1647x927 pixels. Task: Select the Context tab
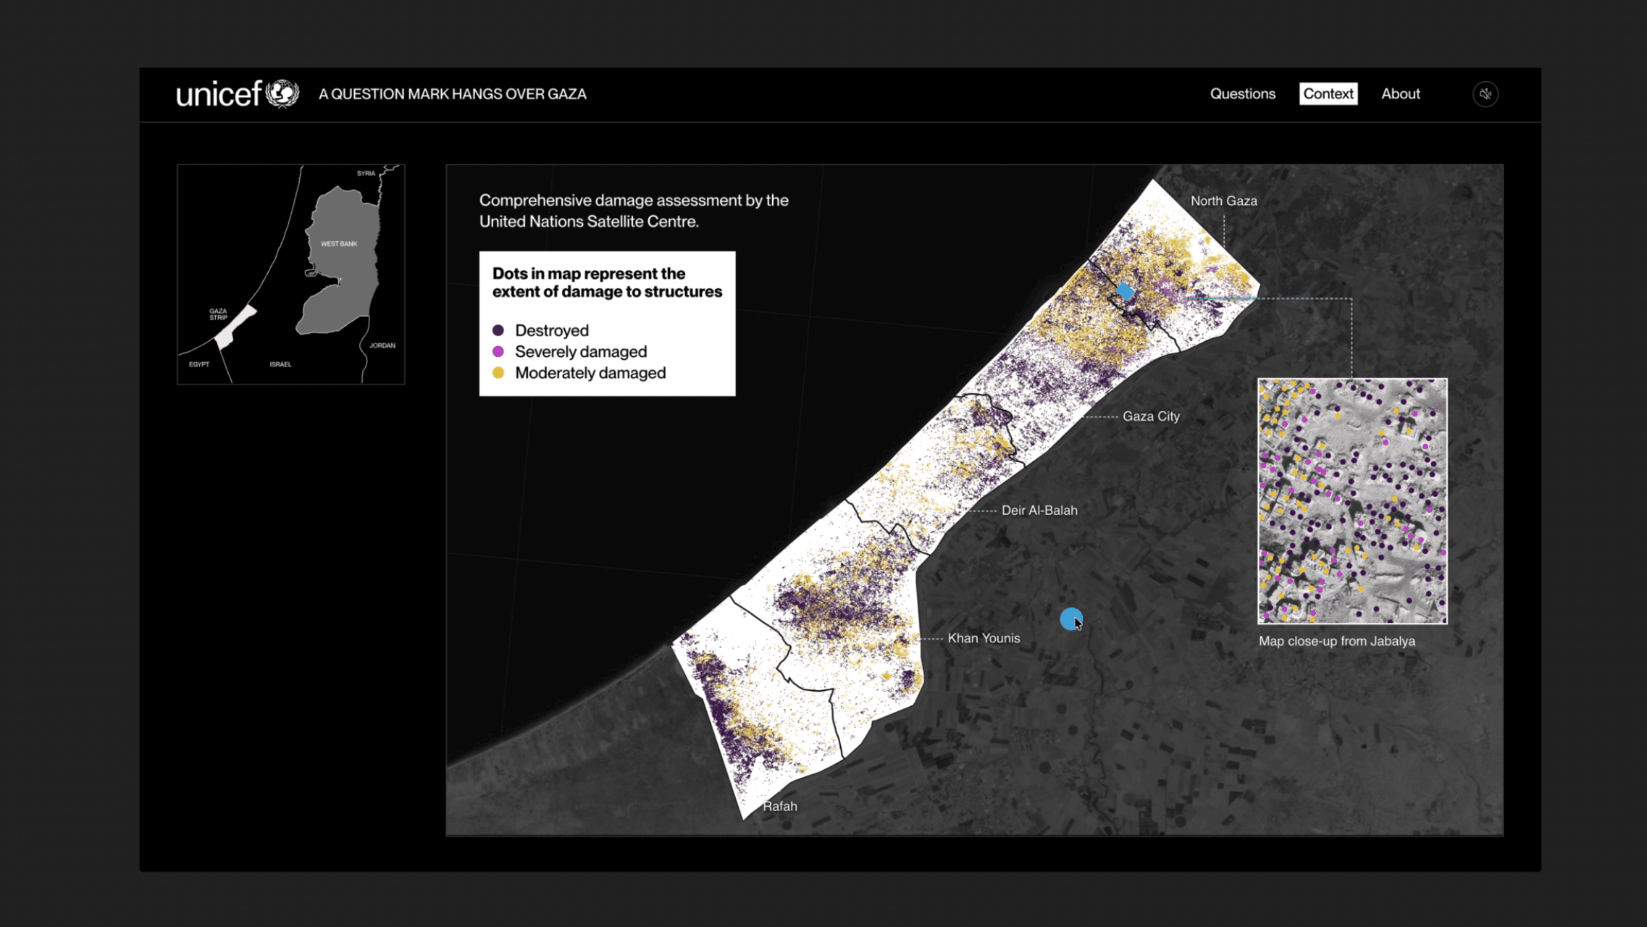click(x=1328, y=94)
